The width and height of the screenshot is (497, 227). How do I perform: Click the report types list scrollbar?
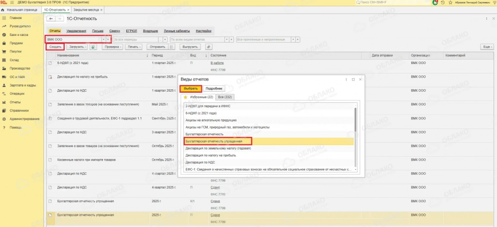[x=355, y=120]
